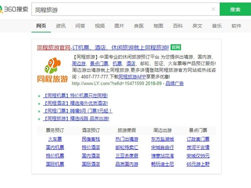Image resolution: width=251 pixels, height=188 pixels.
Task: Open the 音乐 tab
Action: pos(217,26)
